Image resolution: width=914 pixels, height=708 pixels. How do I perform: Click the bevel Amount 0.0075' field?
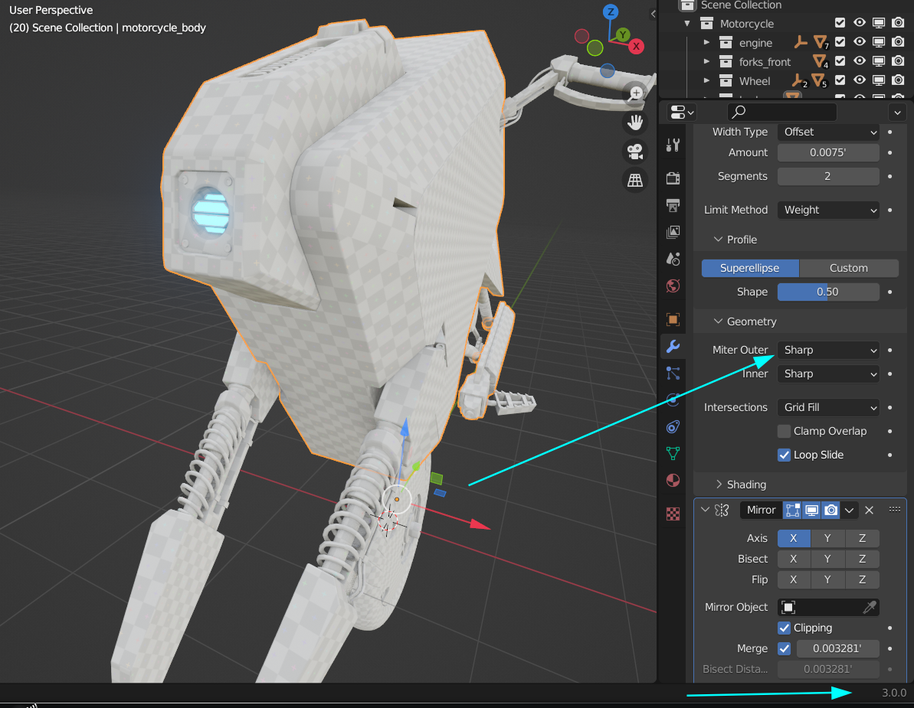tap(828, 153)
